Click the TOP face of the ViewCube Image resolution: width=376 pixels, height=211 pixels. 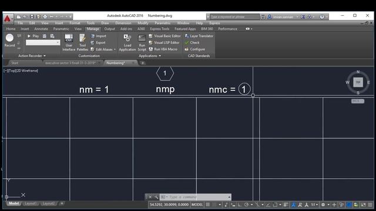tap(358, 82)
